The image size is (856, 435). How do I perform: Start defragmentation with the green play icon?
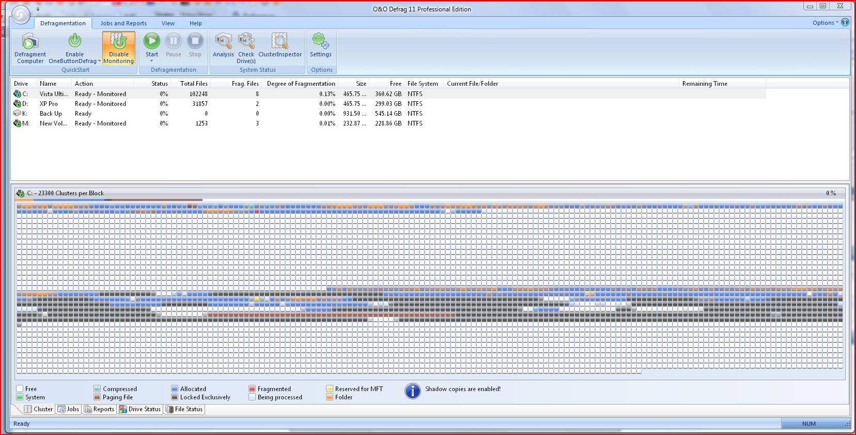[152, 41]
